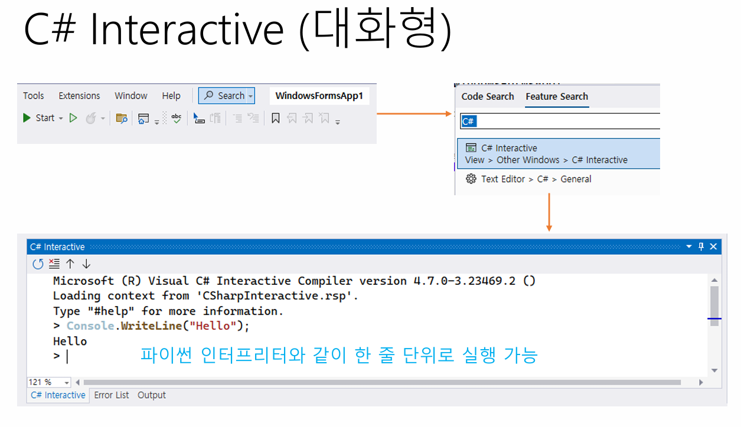The image size is (741, 427).
Task: Select the C# Interactive search result
Action: 559,154
